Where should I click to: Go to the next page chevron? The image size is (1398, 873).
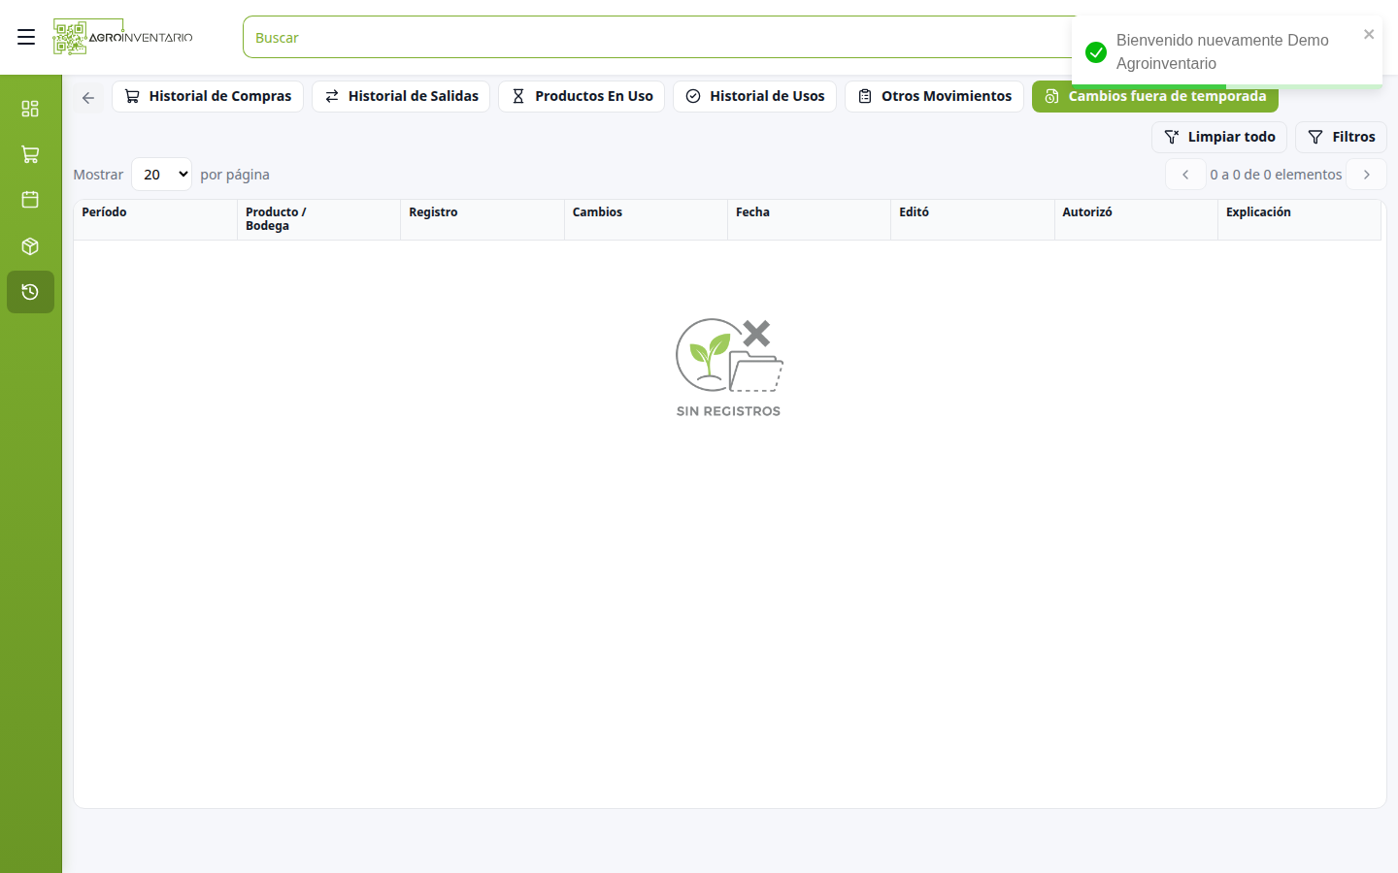tap(1366, 175)
